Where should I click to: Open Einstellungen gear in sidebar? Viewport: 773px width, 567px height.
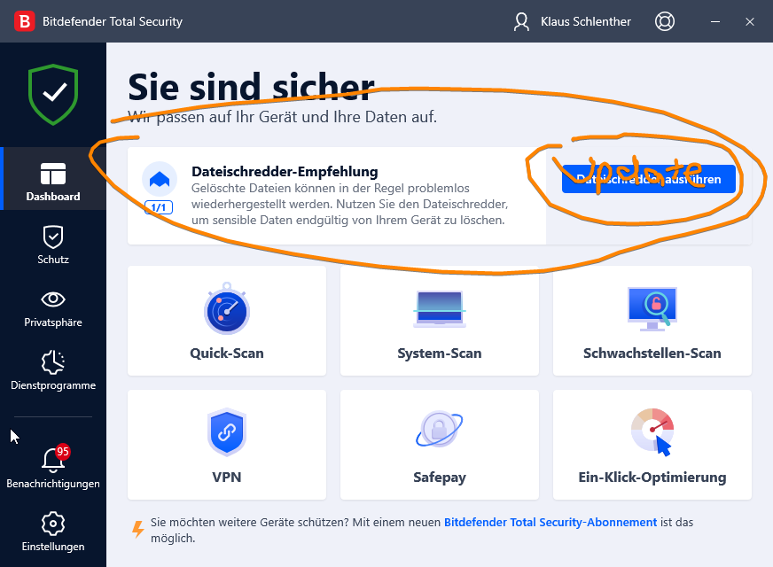[x=53, y=532]
